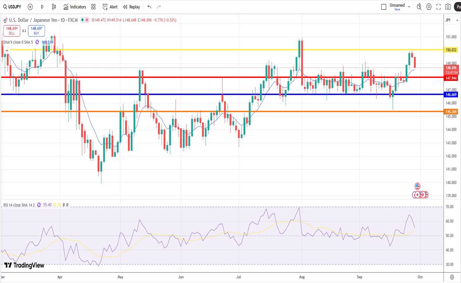
Task: Click the Indicators button
Action: (x=75, y=7)
